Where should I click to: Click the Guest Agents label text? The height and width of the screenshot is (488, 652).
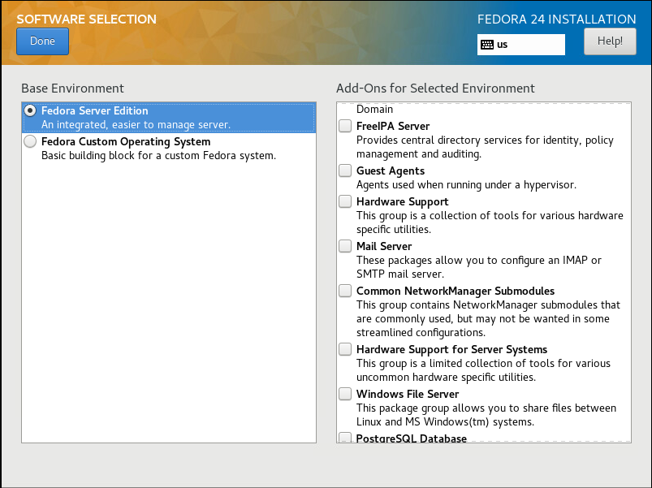click(x=391, y=171)
